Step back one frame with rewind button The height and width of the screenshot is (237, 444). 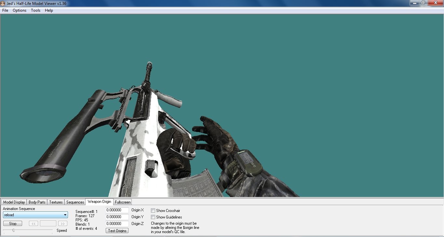tap(33, 223)
